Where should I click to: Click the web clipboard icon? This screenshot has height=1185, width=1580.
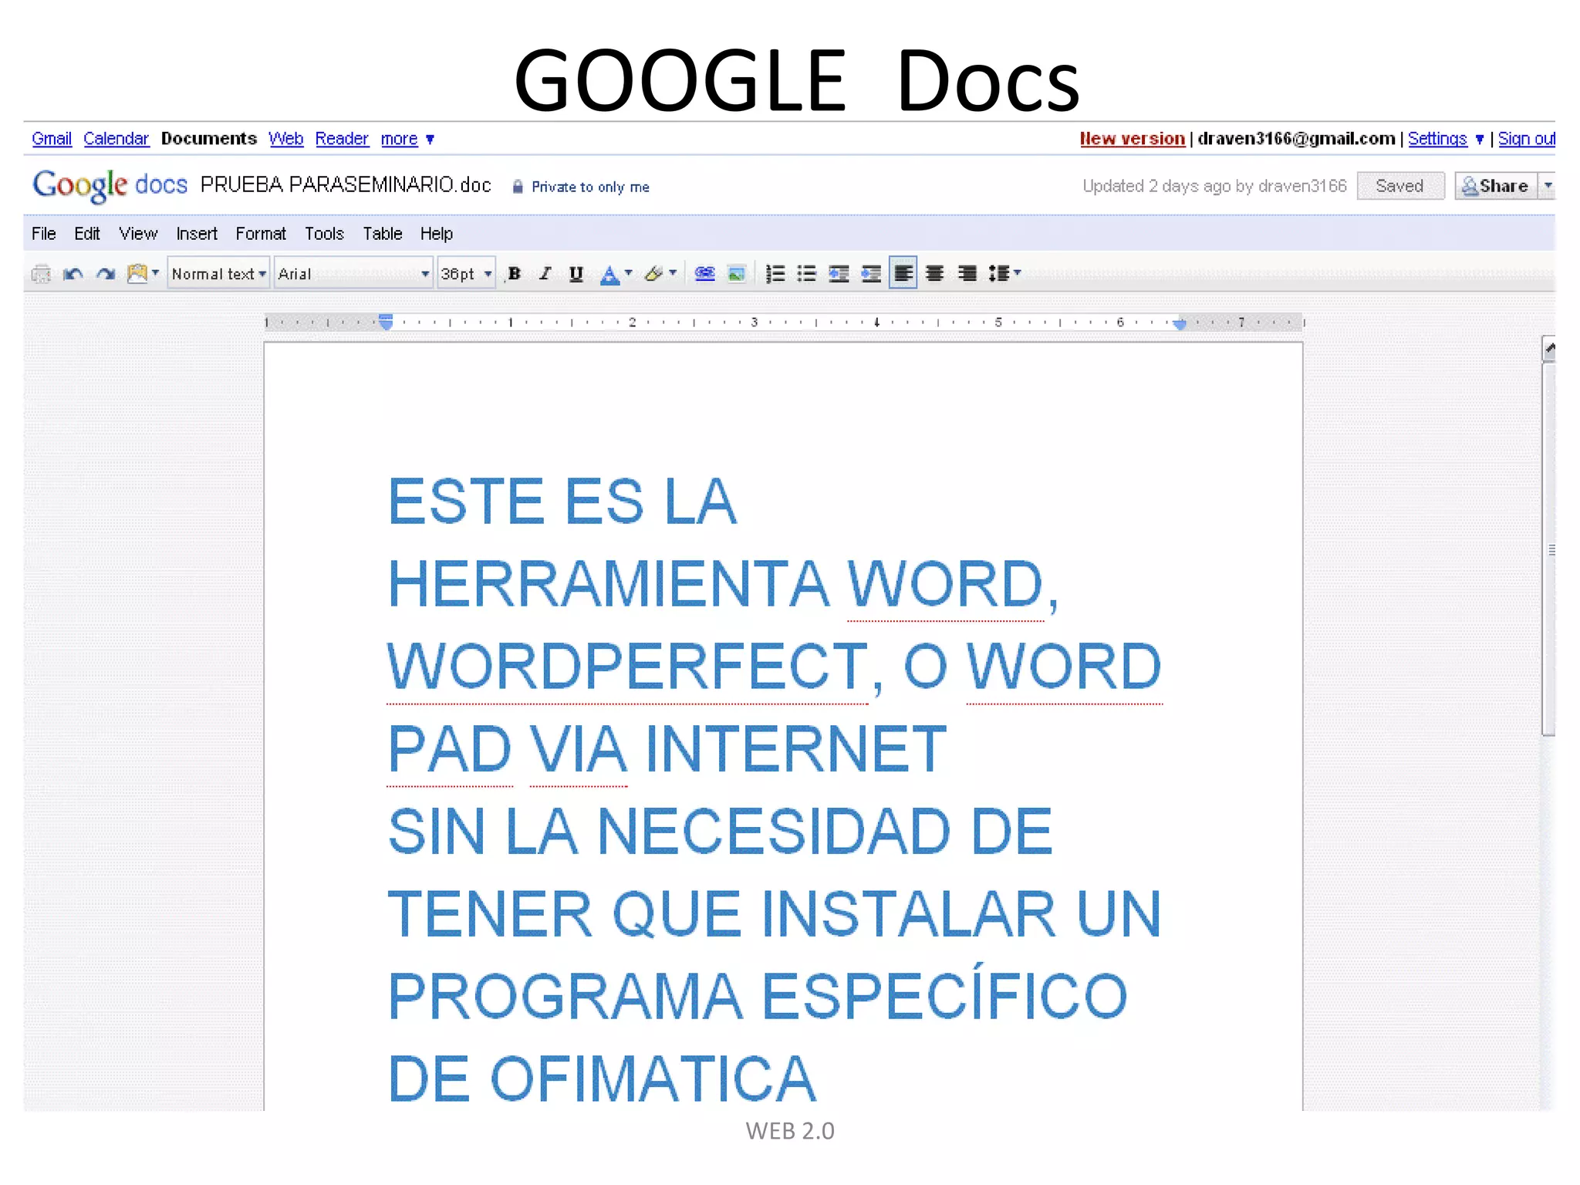pyautogui.click(x=137, y=273)
